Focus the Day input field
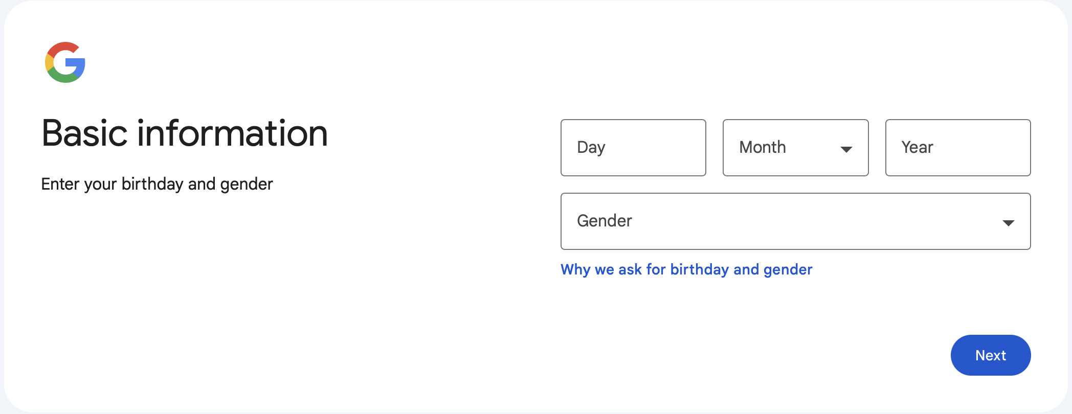This screenshot has width=1072, height=414. click(633, 148)
